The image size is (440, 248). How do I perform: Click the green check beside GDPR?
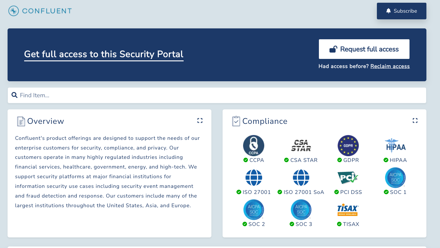[339, 160]
